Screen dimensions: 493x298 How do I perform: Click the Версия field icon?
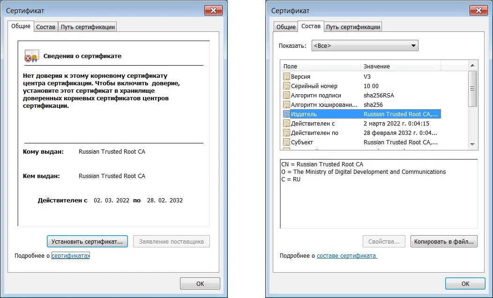pos(286,76)
